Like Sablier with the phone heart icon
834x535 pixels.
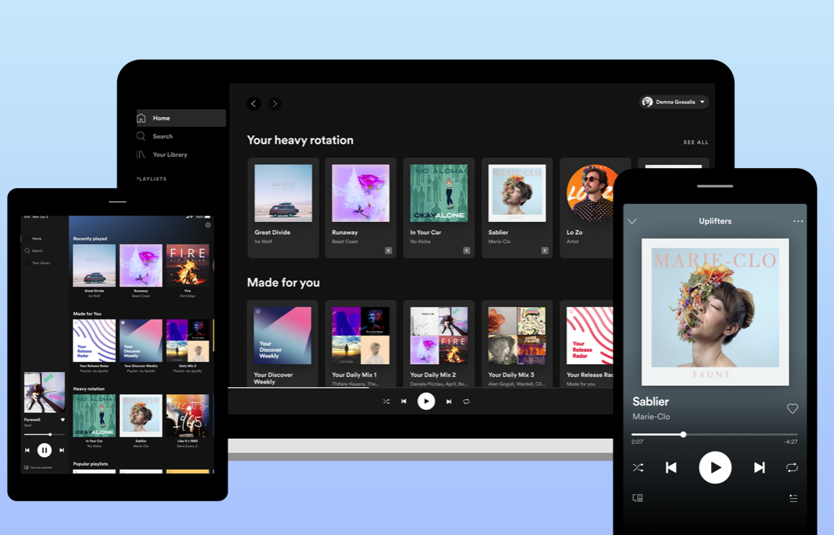coord(792,409)
